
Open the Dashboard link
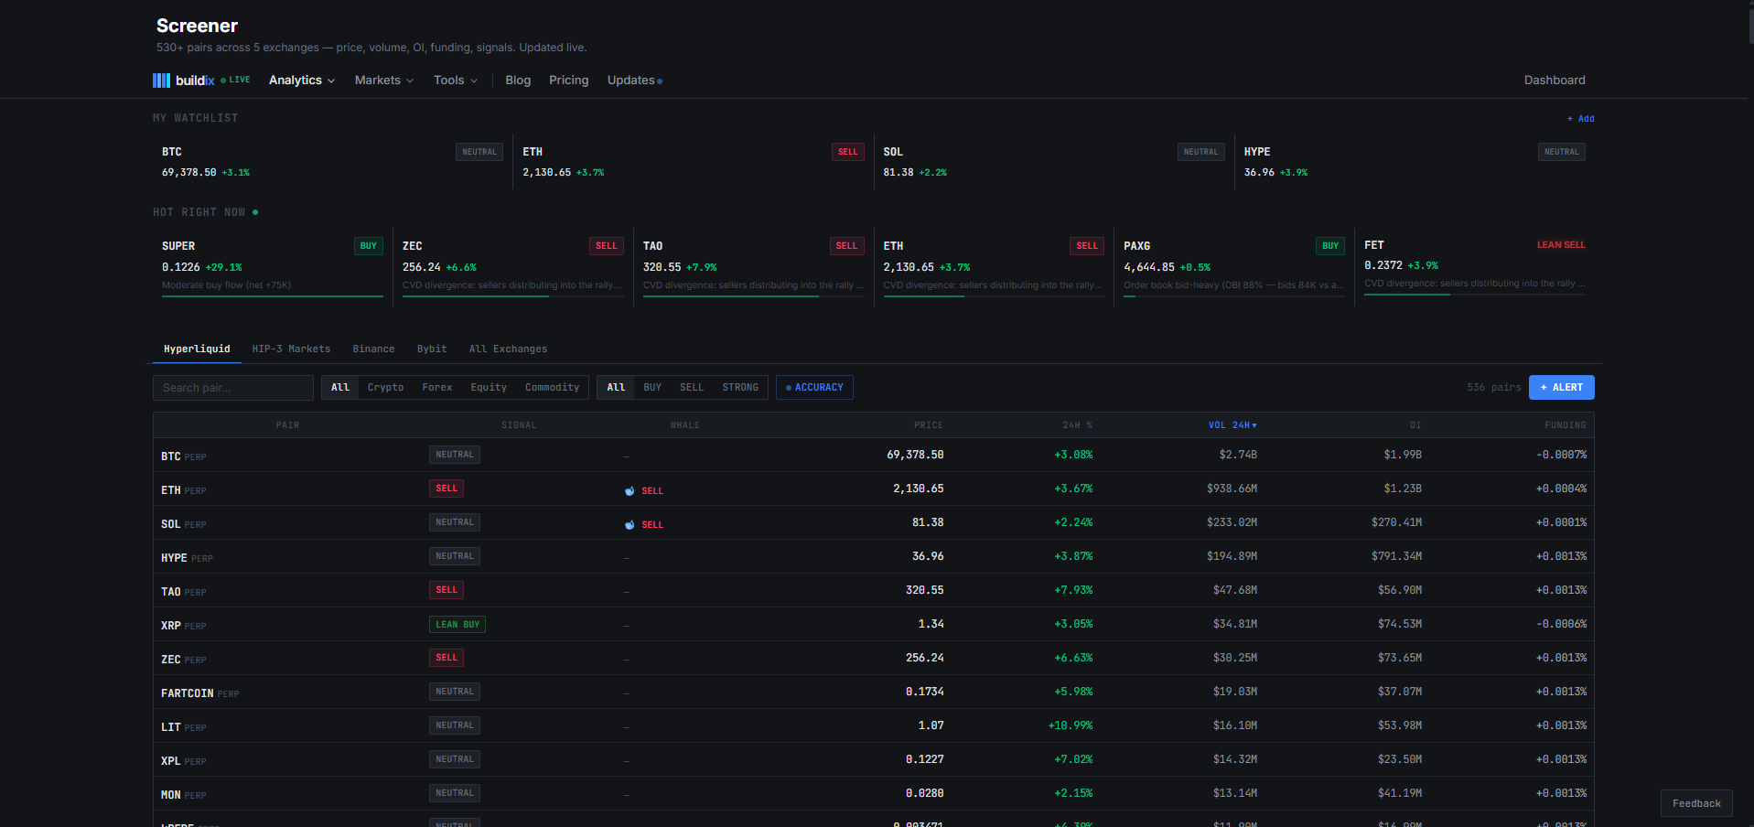point(1555,81)
